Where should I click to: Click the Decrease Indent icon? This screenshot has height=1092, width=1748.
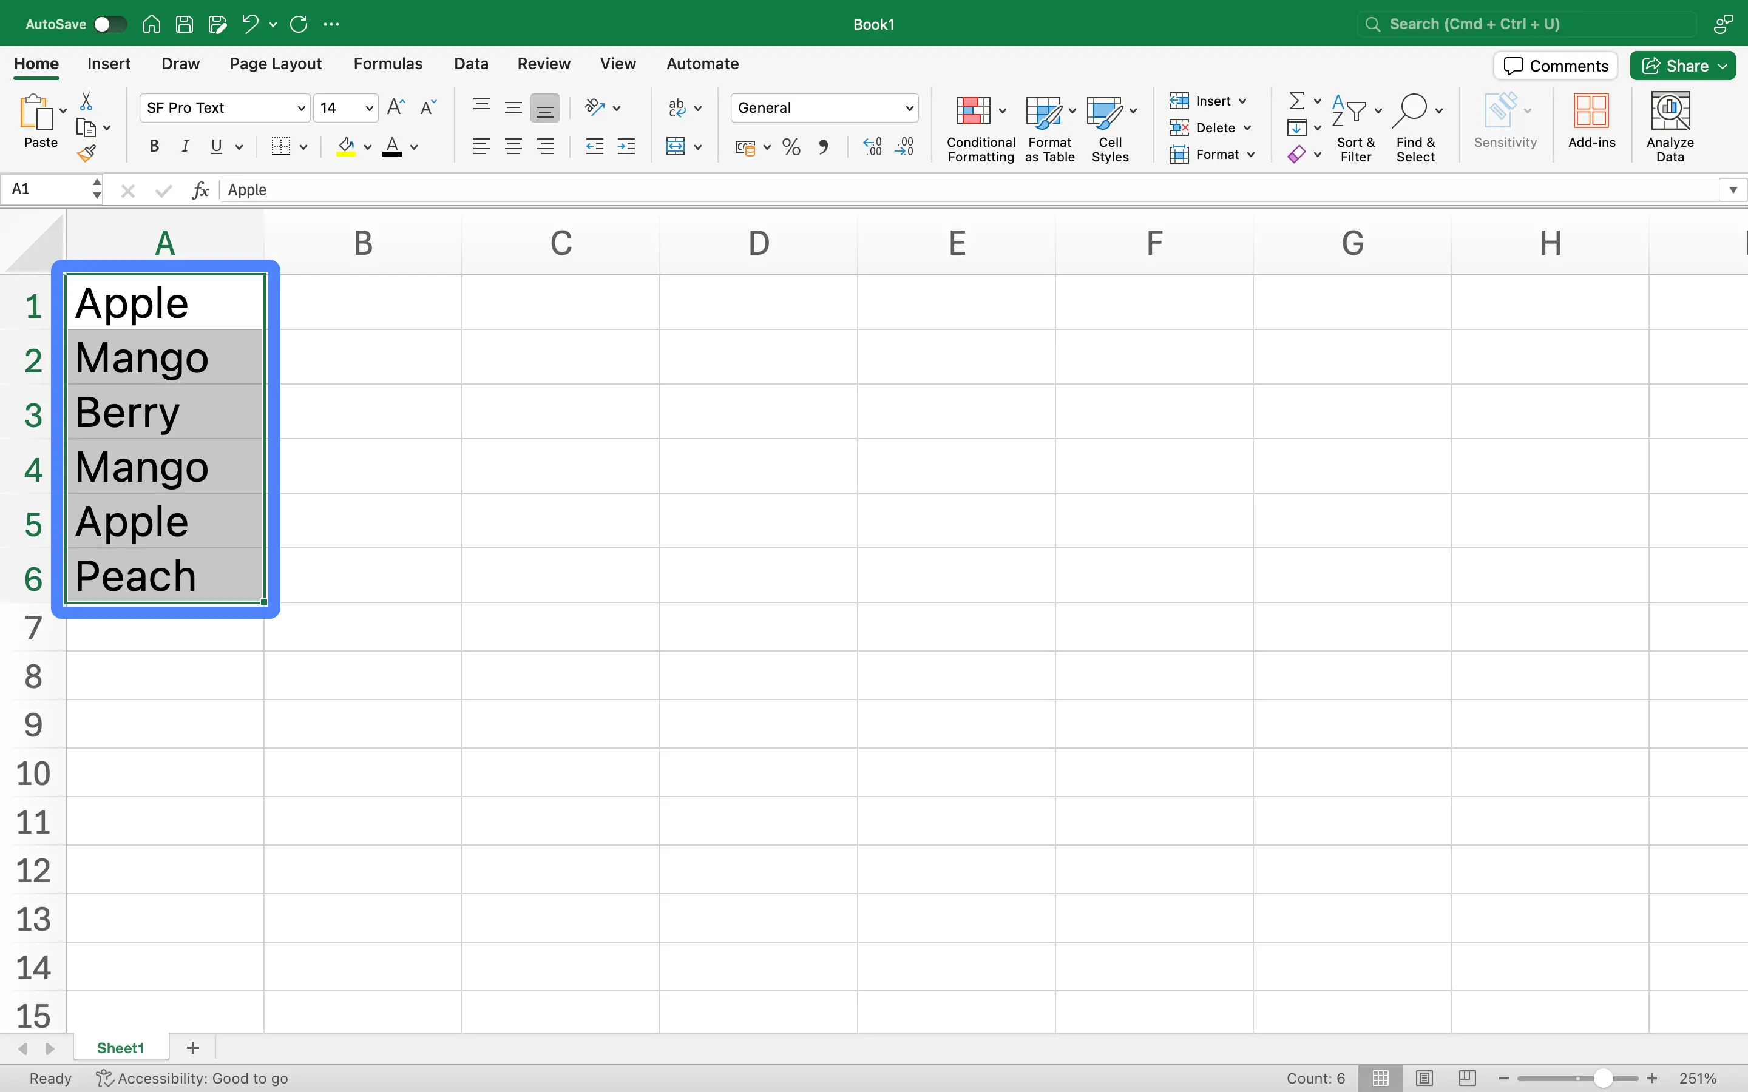(x=594, y=147)
